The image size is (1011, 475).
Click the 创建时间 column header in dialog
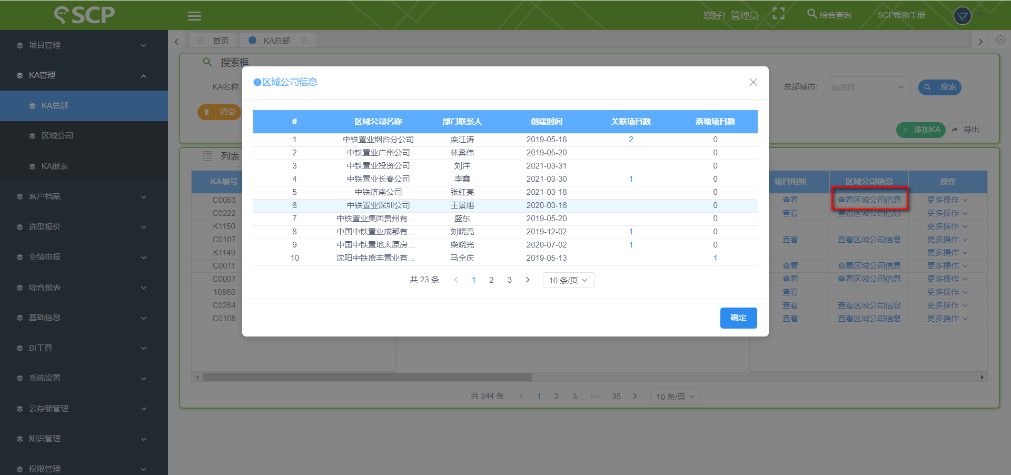point(547,122)
